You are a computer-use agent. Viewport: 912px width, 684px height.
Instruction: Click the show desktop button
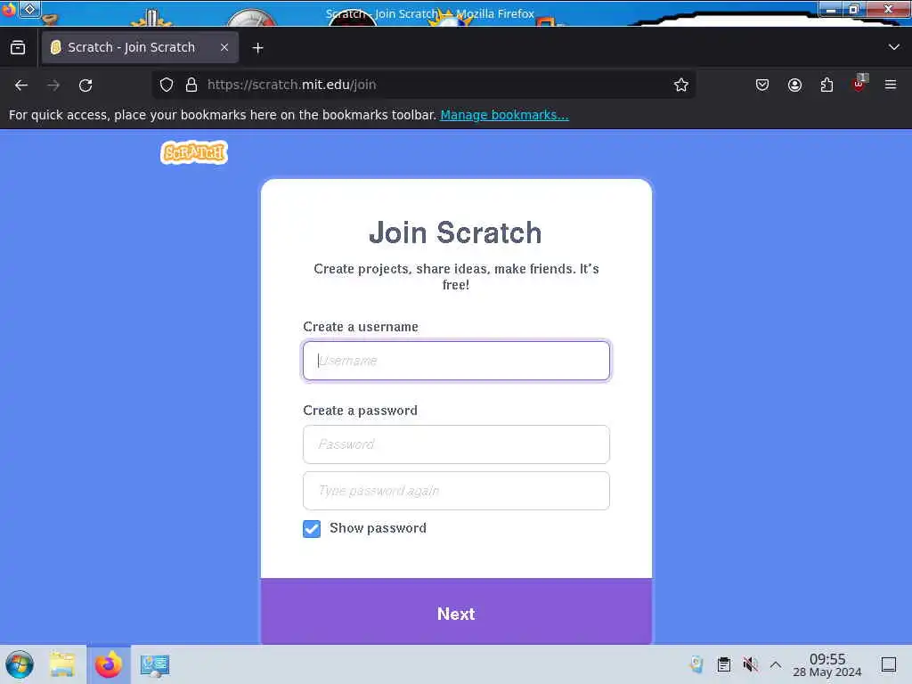tap(889, 664)
